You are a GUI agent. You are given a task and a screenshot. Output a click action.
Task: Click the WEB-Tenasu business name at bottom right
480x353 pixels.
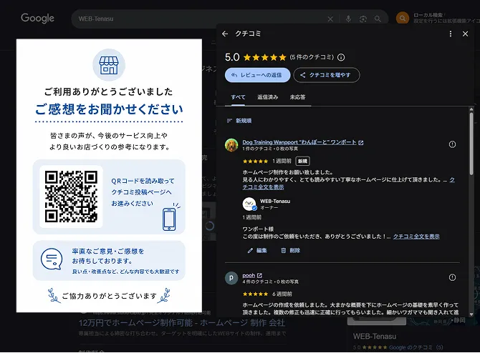point(375,337)
